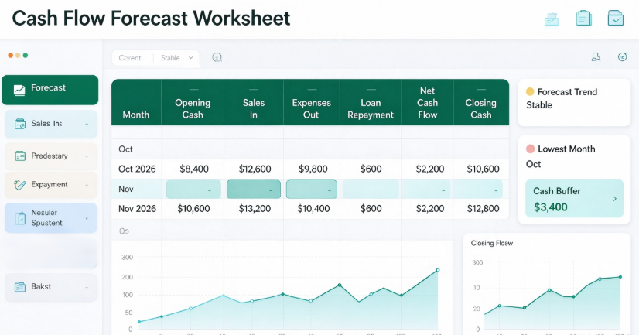Click the Forecast chart icon in sidebar
The height and width of the screenshot is (335, 639).
click(19, 90)
